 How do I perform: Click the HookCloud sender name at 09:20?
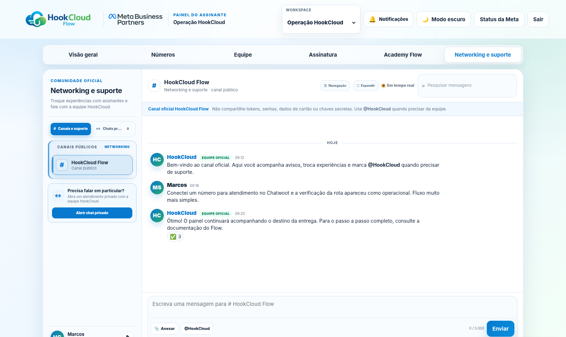coord(181,213)
